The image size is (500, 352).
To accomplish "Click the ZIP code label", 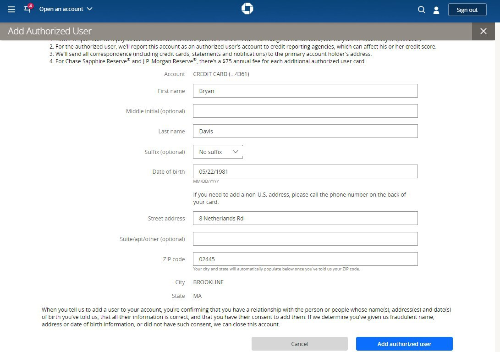I will pos(174,259).
